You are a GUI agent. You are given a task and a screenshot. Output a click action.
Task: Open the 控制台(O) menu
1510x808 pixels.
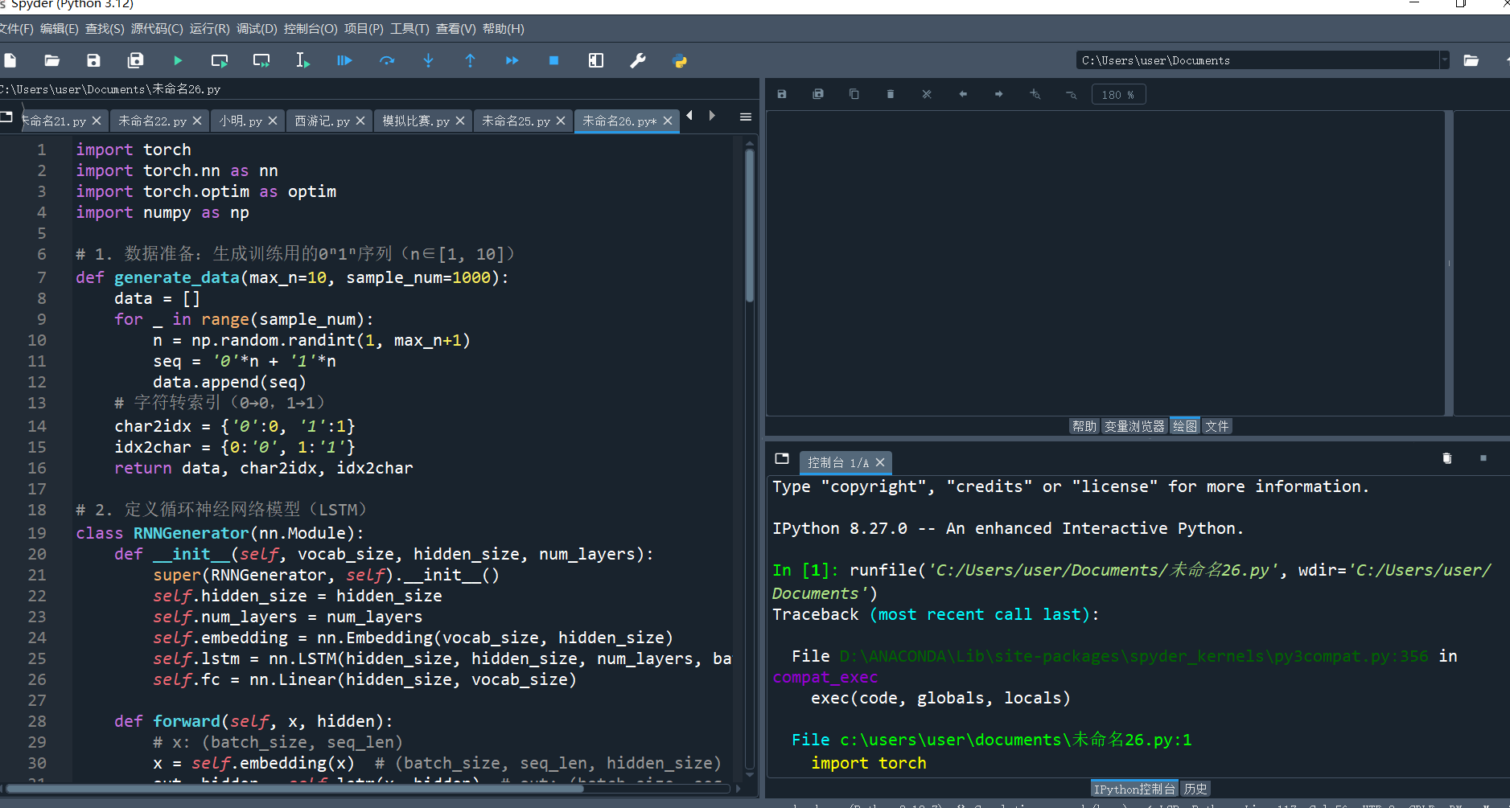[x=311, y=29]
